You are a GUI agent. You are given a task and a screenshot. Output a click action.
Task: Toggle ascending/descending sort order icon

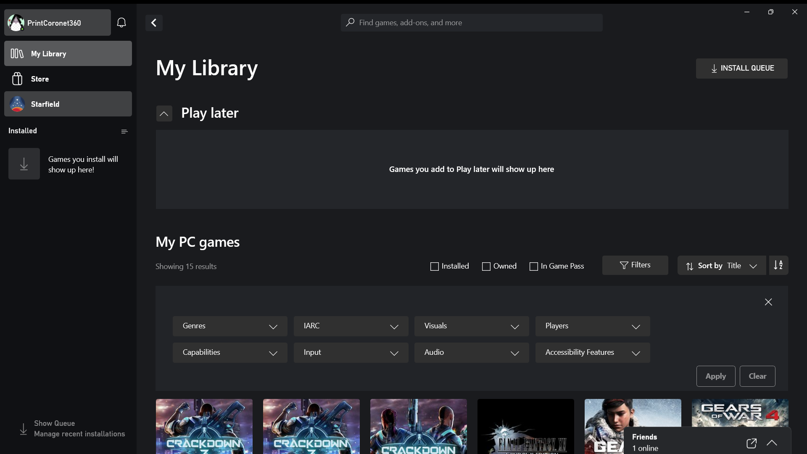tap(778, 265)
